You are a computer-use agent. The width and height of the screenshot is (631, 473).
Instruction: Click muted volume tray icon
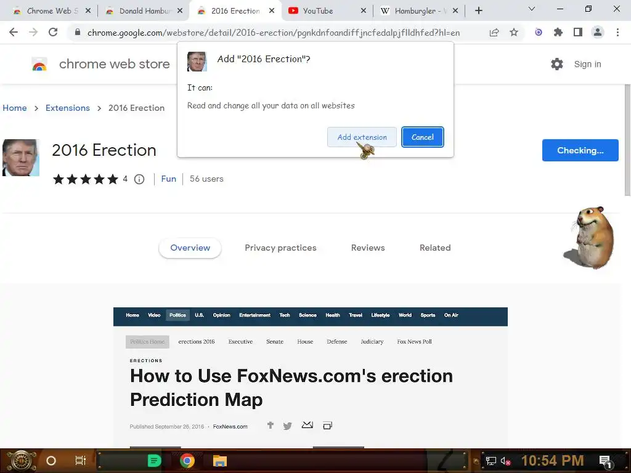pyautogui.click(x=505, y=461)
